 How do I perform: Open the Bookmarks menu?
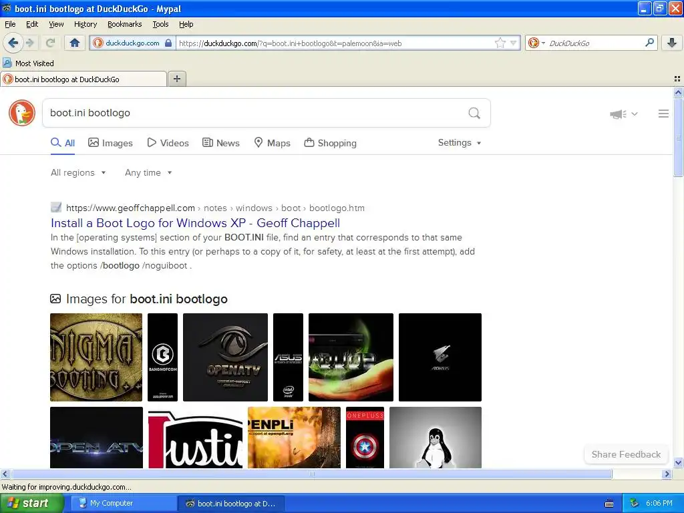point(124,25)
